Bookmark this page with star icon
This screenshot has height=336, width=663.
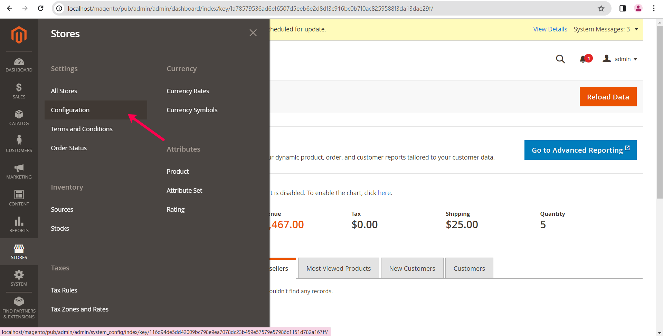(x=601, y=8)
